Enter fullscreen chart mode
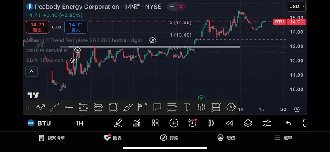Screen dimensions: 330x152 304,123
